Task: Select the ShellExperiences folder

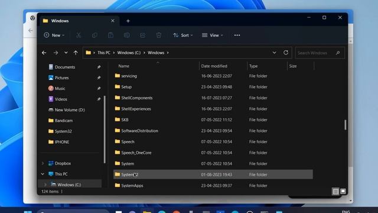Action: [x=213, y=109]
